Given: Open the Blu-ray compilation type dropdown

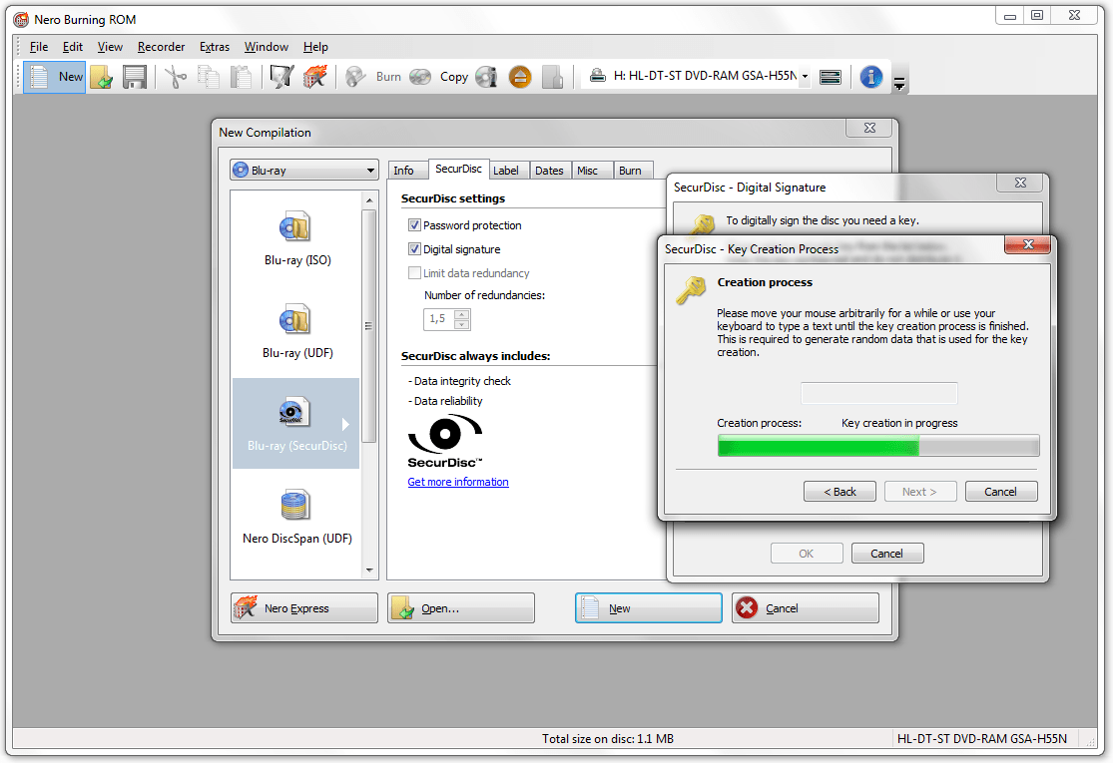Looking at the screenshot, I should pos(369,170).
